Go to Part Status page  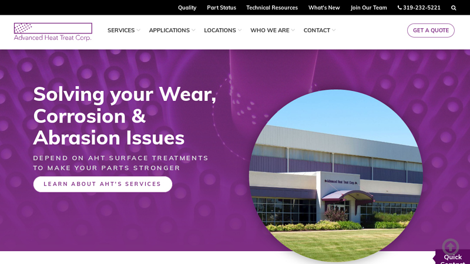(x=221, y=8)
